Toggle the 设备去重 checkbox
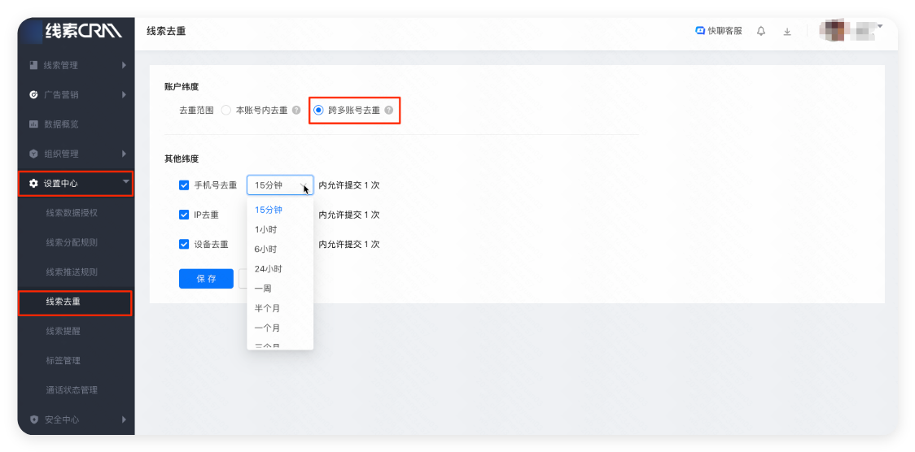Screen dimensions: 915x452 184,245
